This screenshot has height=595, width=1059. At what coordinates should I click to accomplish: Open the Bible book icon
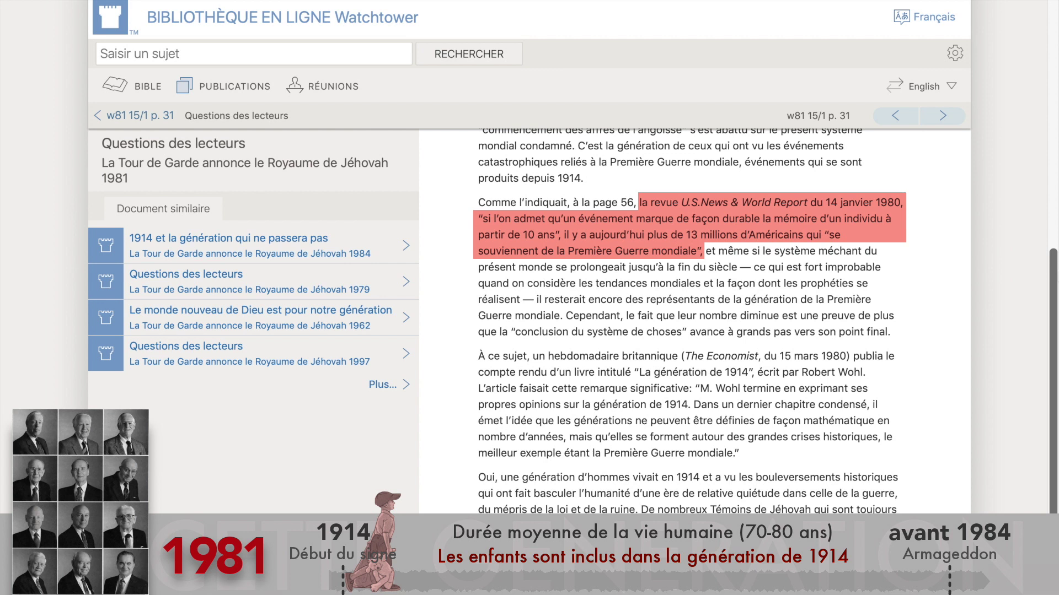[115, 85]
